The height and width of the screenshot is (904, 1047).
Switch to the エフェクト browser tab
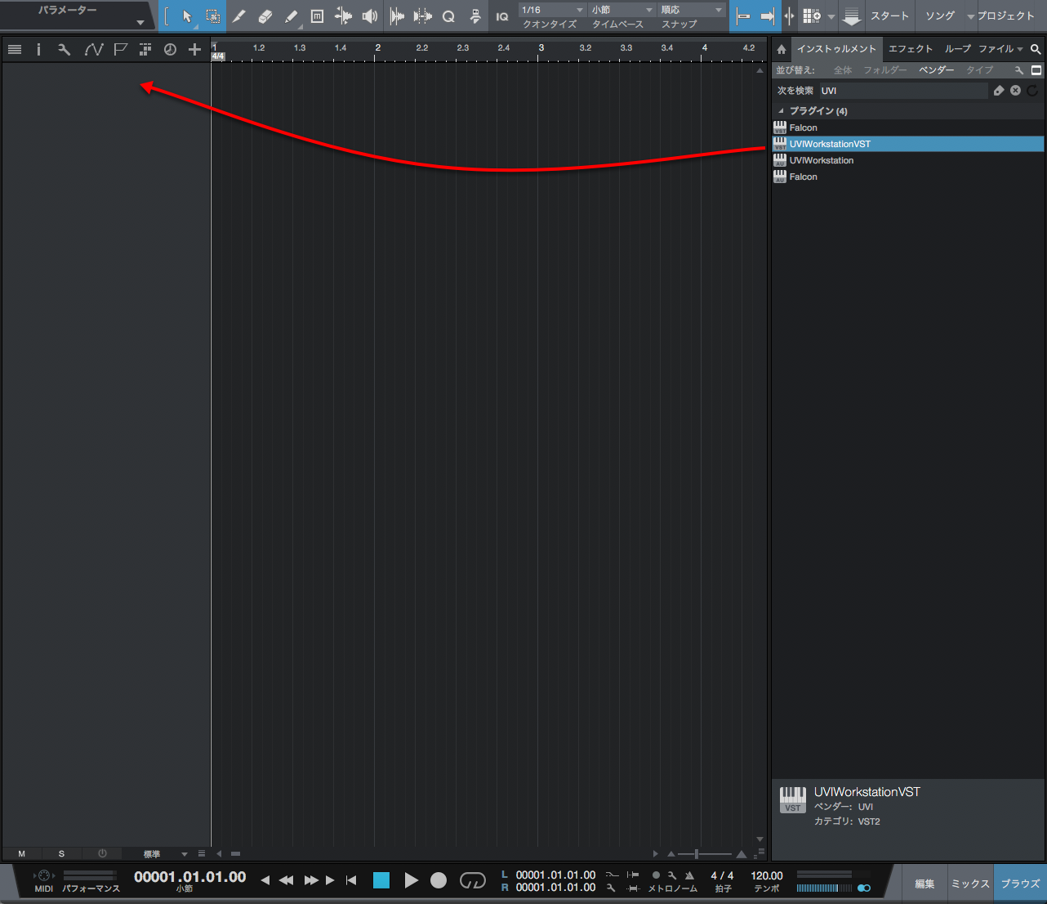tap(911, 49)
